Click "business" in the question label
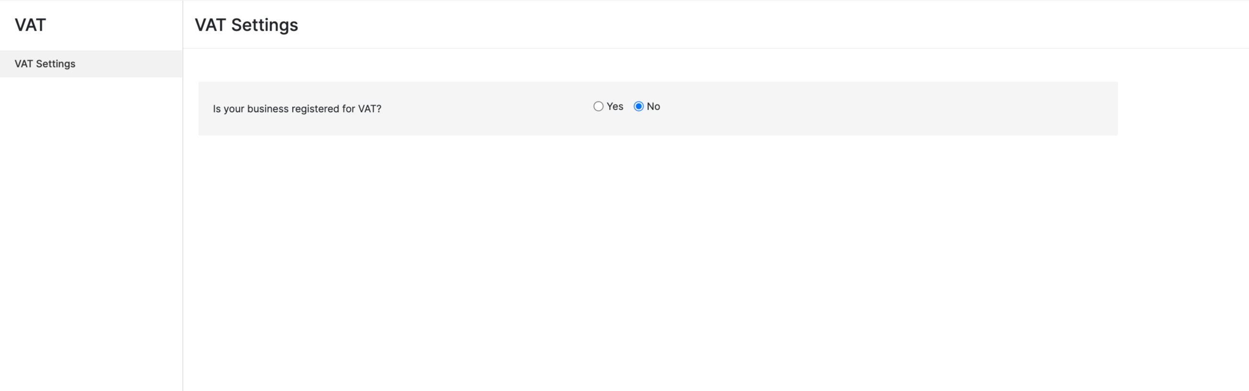1249x391 pixels. coord(268,109)
